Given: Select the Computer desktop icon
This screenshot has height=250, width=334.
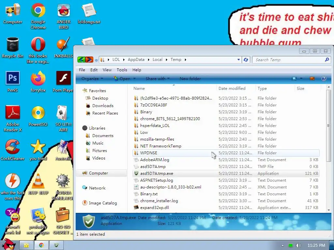Looking at the screenshot, I should click(13, 13).
